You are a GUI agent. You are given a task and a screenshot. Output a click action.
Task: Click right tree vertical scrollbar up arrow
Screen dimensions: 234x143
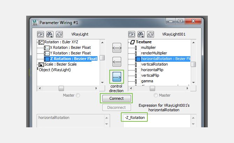point(193,43)
